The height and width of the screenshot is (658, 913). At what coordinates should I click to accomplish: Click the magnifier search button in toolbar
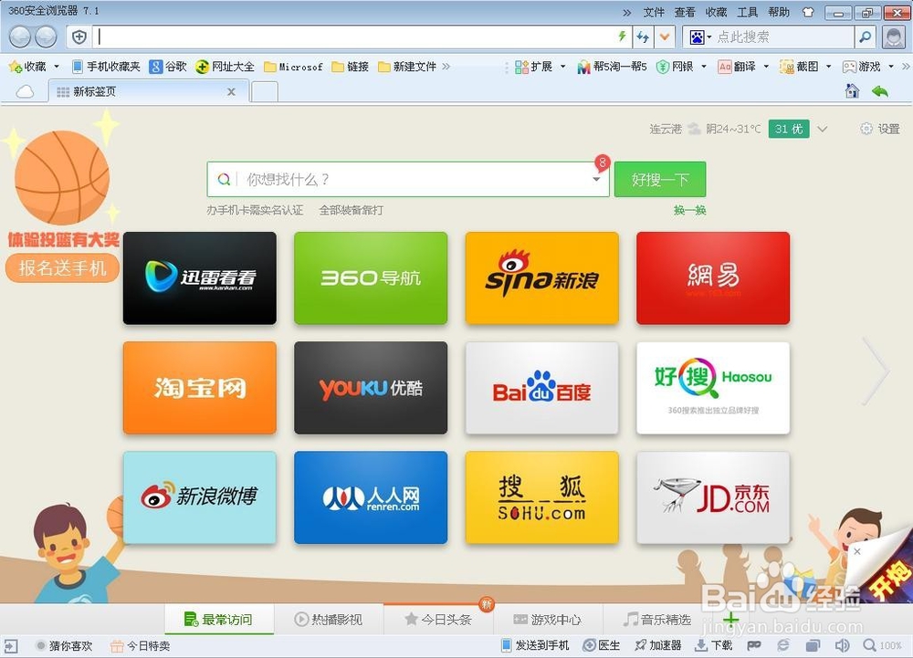coord(866,37)
